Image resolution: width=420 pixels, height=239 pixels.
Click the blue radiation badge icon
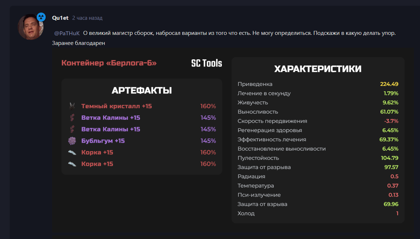pos(41,17)
